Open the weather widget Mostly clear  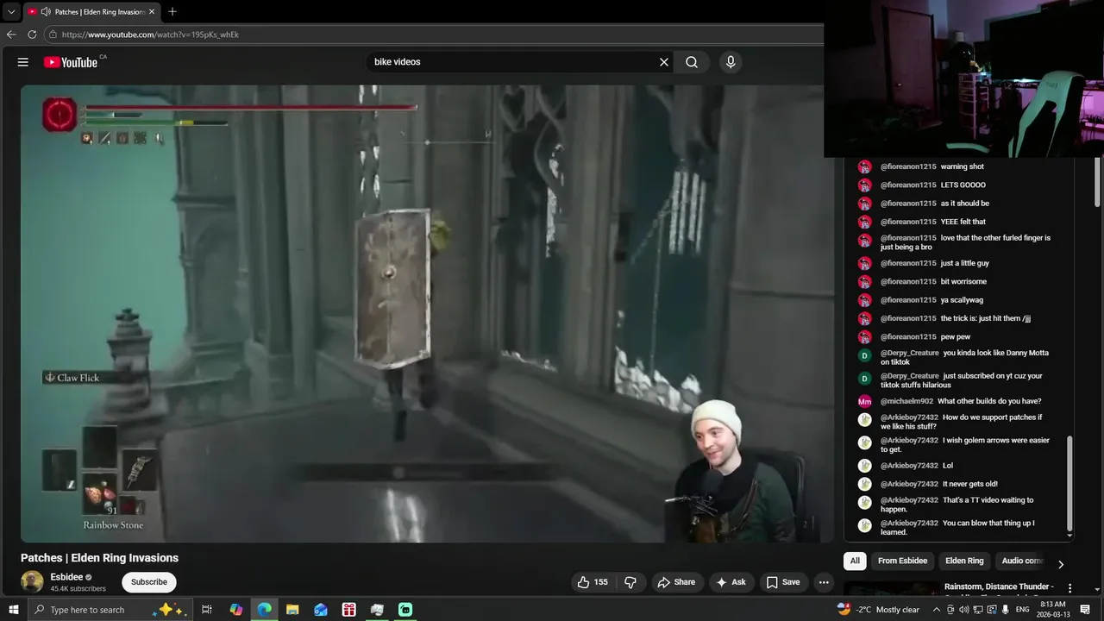click(x=878, y=610)
